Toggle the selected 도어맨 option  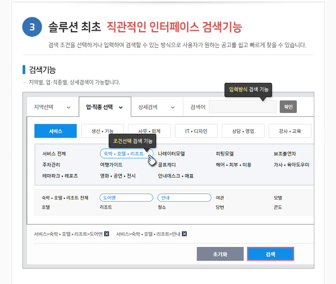pyautogui.click(x=126, y=198)
